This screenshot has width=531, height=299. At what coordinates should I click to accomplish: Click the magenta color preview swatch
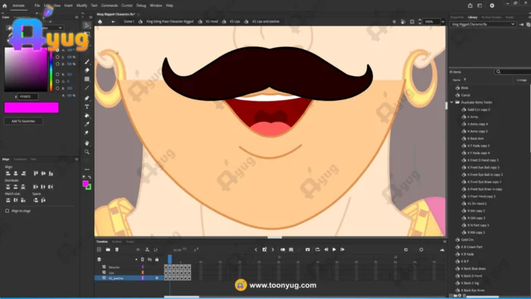pyautogui.click(x=32, y=108)
